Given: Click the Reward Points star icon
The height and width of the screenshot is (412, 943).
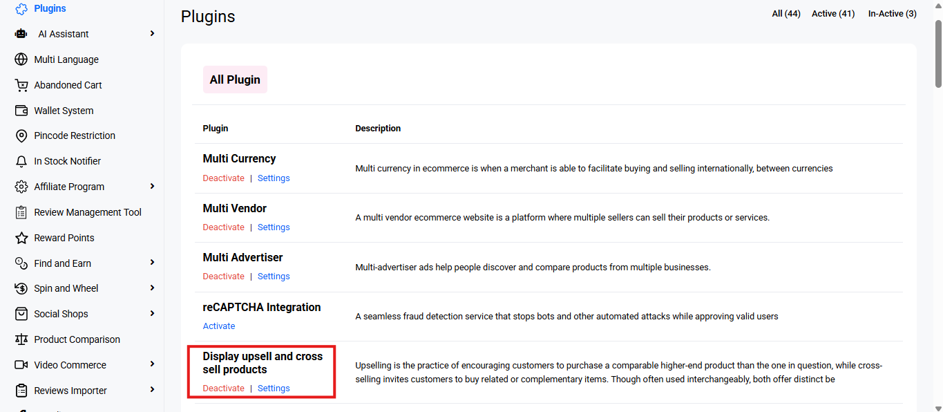Looking at the screenshot, I should point(21,238).
